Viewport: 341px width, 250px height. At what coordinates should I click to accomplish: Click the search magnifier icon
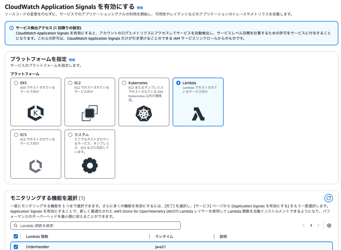coord(15,225)
